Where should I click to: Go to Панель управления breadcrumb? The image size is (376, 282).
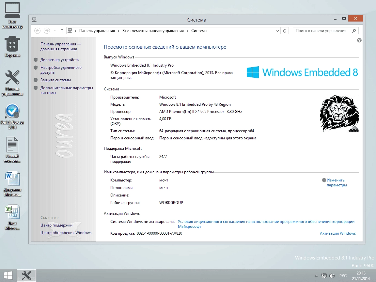pyautogui.click(x=97, y=31)
